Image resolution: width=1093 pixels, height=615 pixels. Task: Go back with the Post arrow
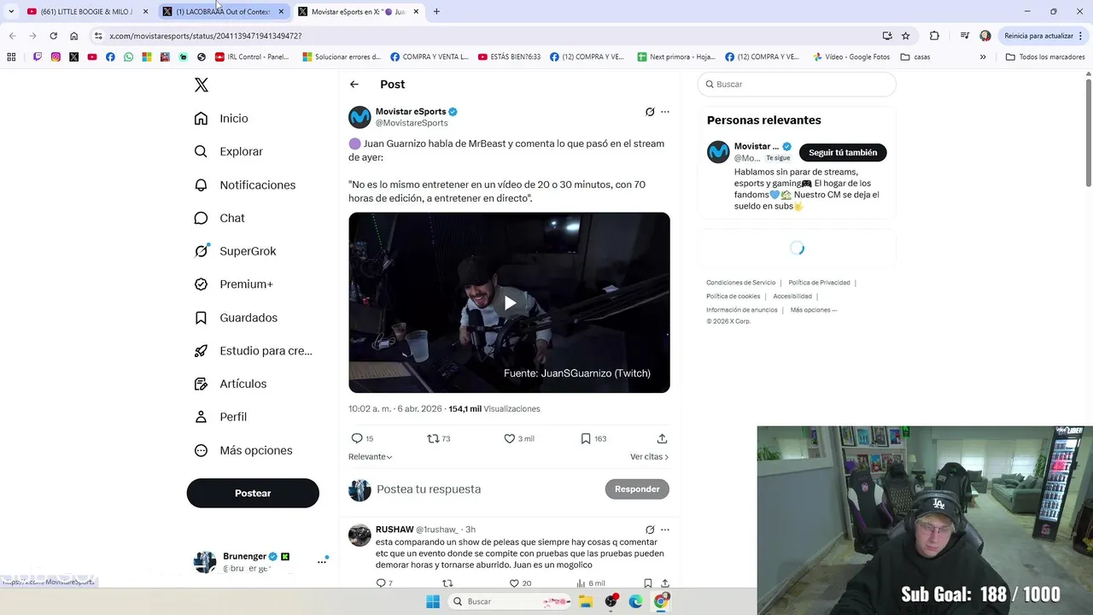click(x=354, y=85)
